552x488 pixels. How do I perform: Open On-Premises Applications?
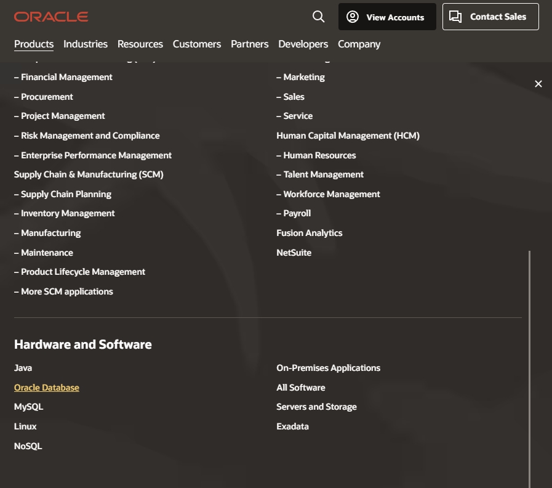329,368
